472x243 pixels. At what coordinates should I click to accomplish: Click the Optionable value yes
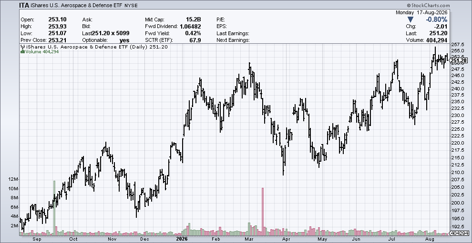click(x=124, y=40)
